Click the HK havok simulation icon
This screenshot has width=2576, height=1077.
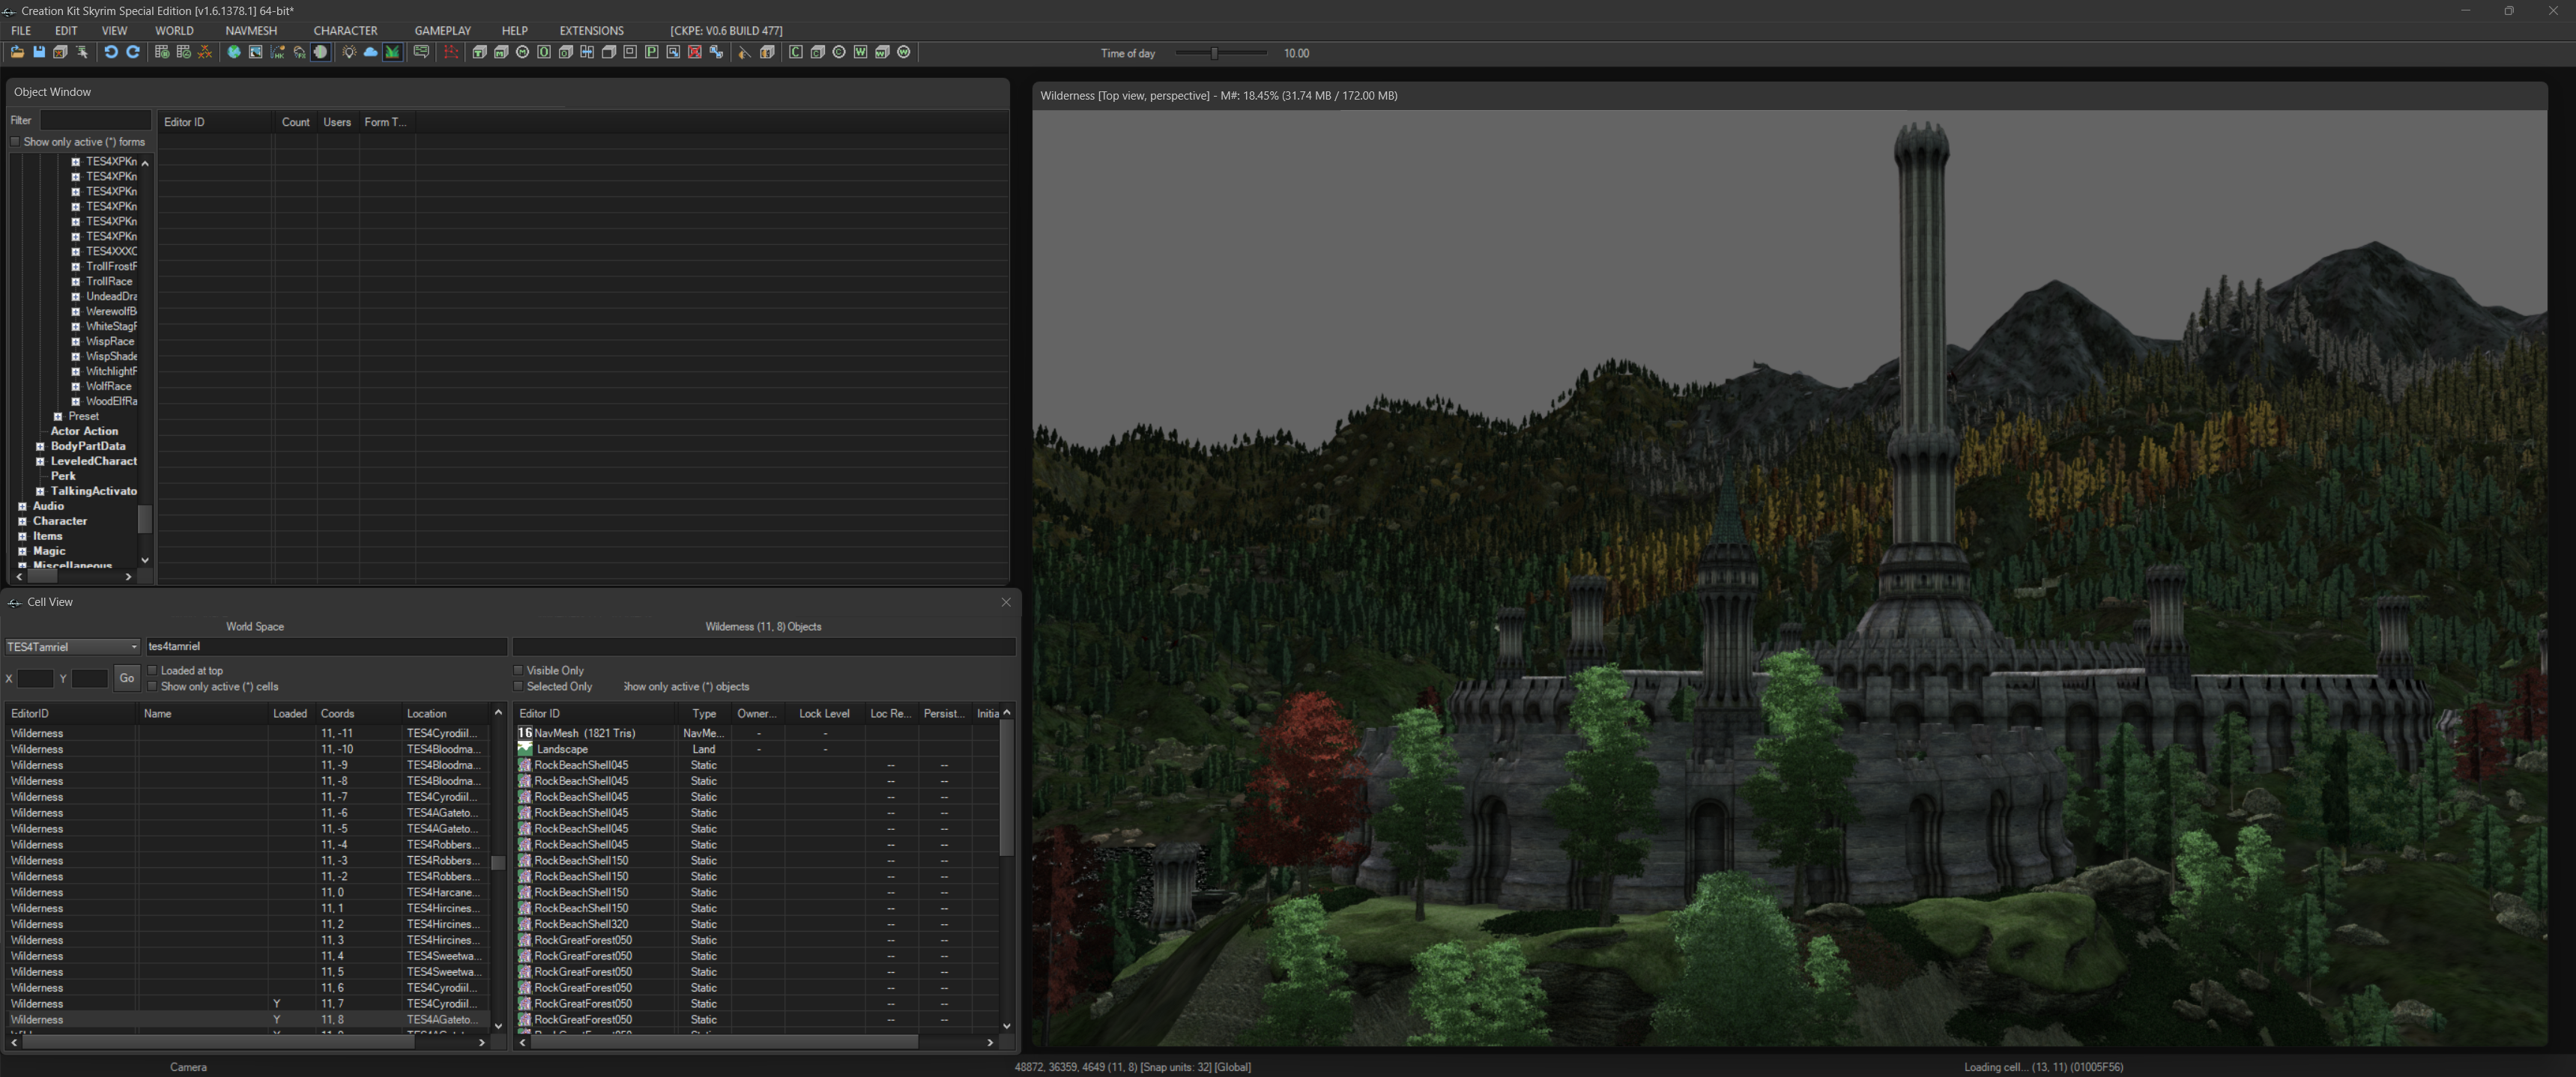(278, 52)
